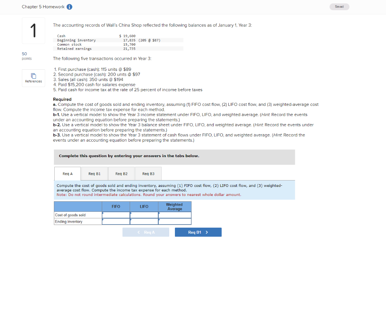This screenshot has width=386, height=335.
Task: Open the Req B2 tab
Action: 121,174
